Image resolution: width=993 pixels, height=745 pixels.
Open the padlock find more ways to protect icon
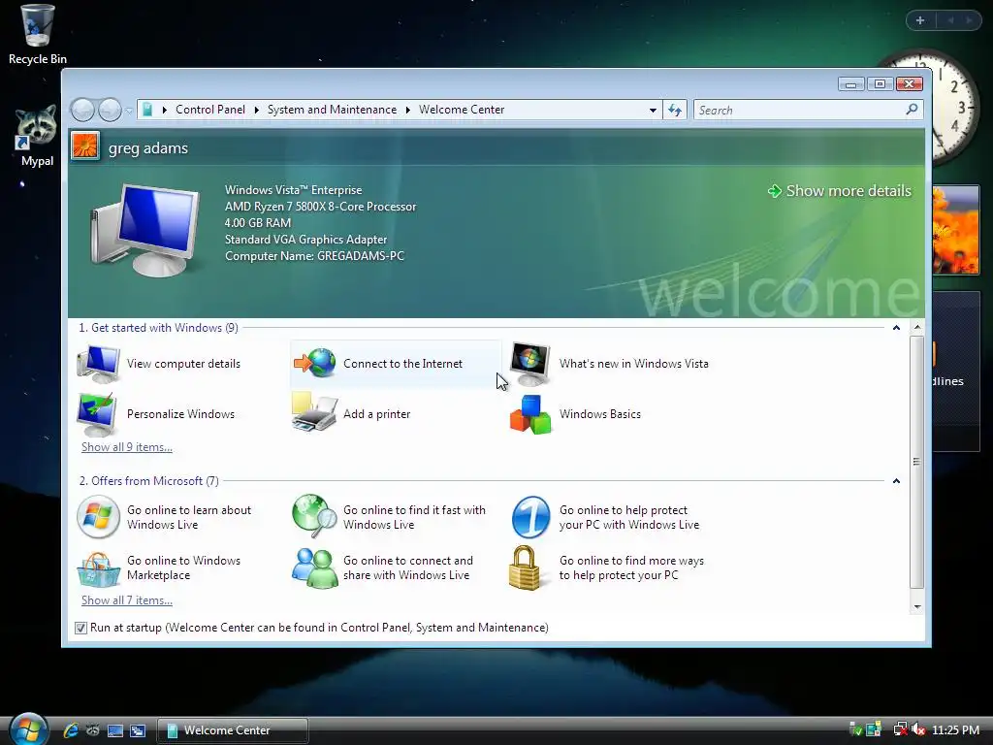pos(526,567)
